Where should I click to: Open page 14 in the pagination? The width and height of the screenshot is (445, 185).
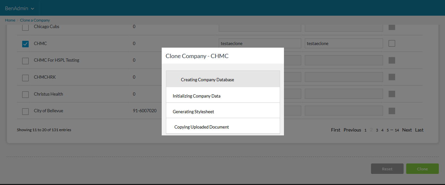[x=397, y=130]
